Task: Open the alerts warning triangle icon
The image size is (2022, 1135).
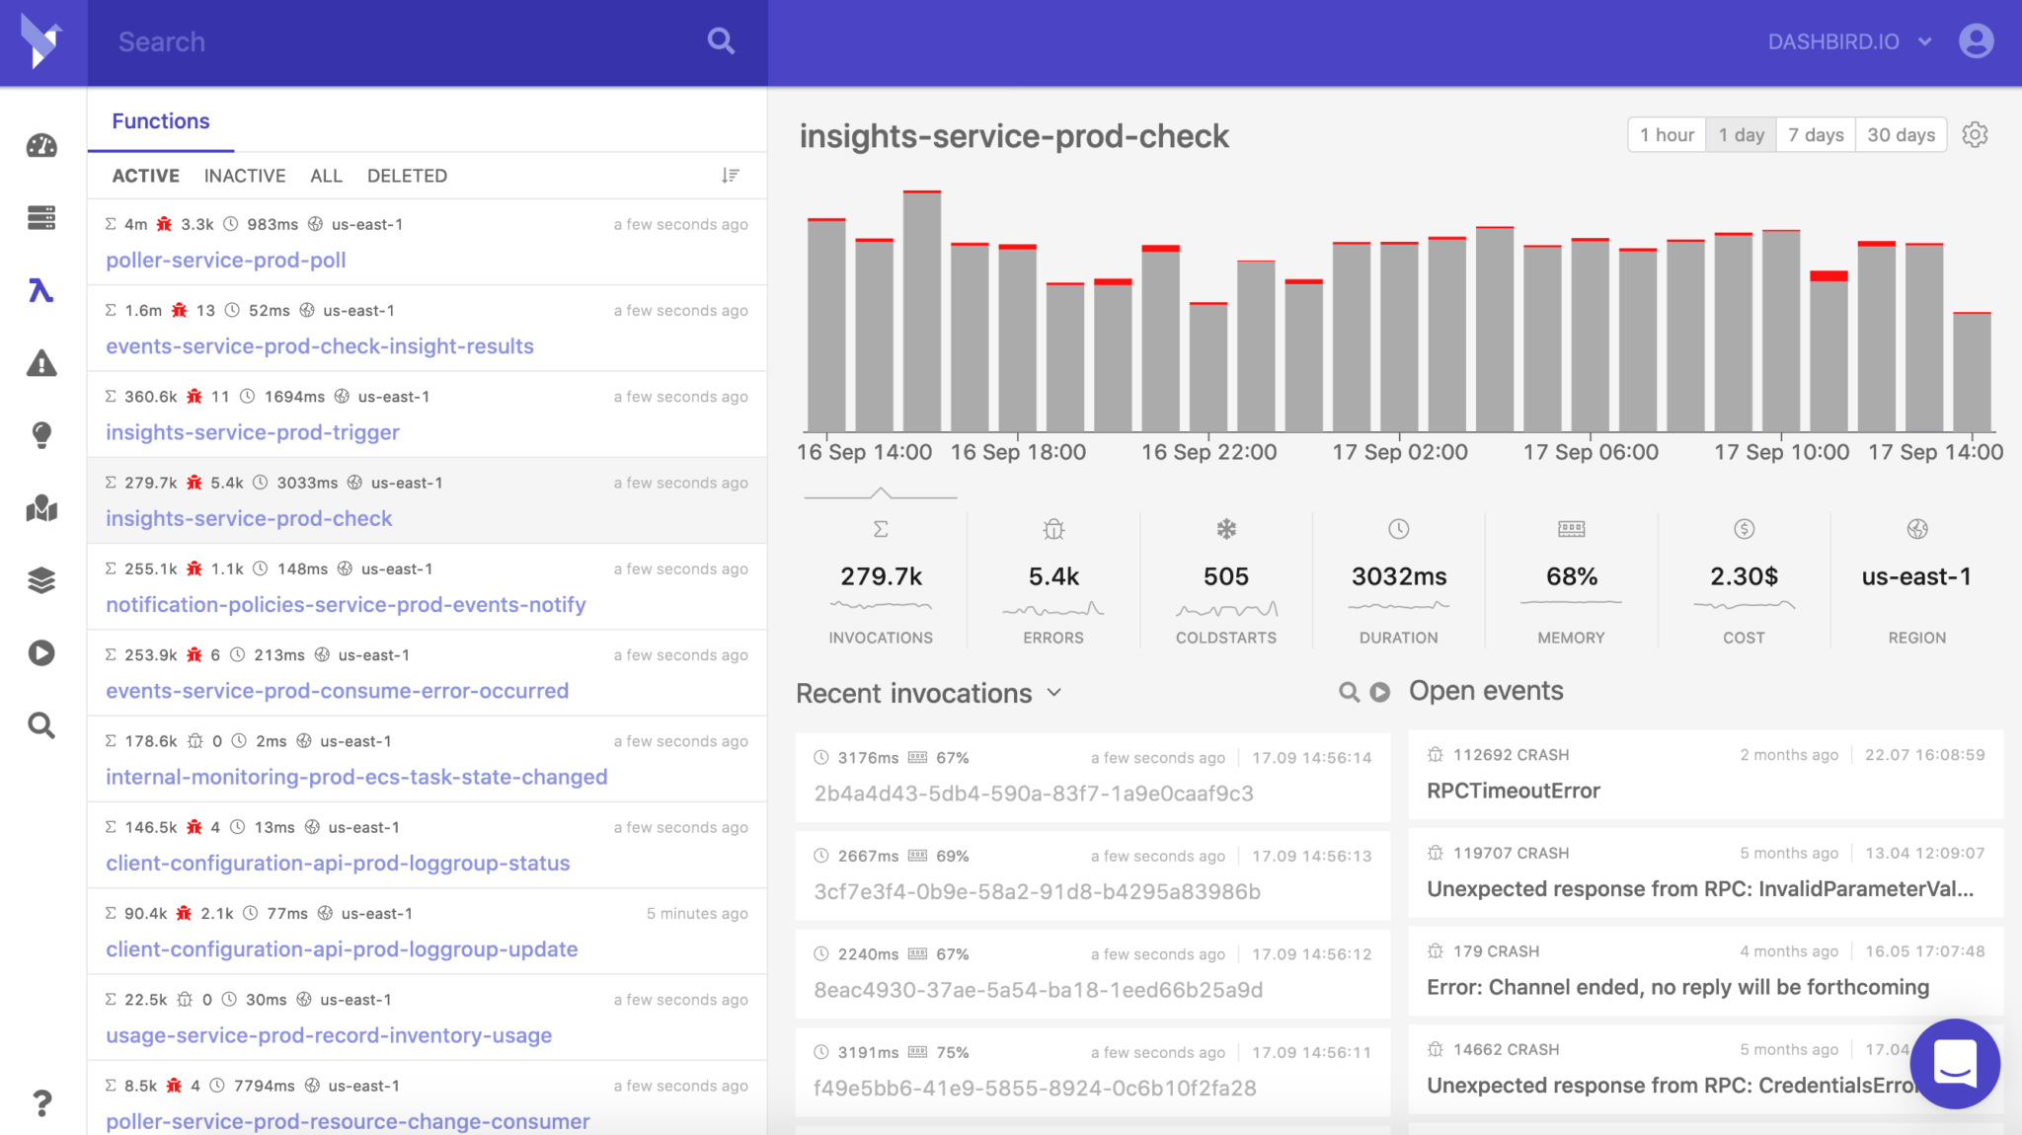Action: (40, 363)
